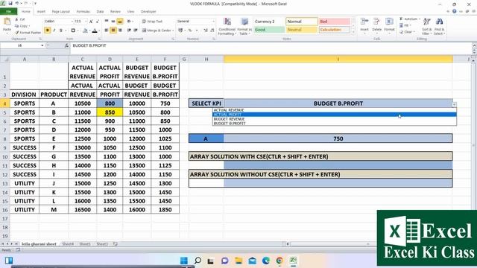Viewport: 477px width, 268px height.
Task: Open Find & Select menu
Action: [x=439, y=27]
